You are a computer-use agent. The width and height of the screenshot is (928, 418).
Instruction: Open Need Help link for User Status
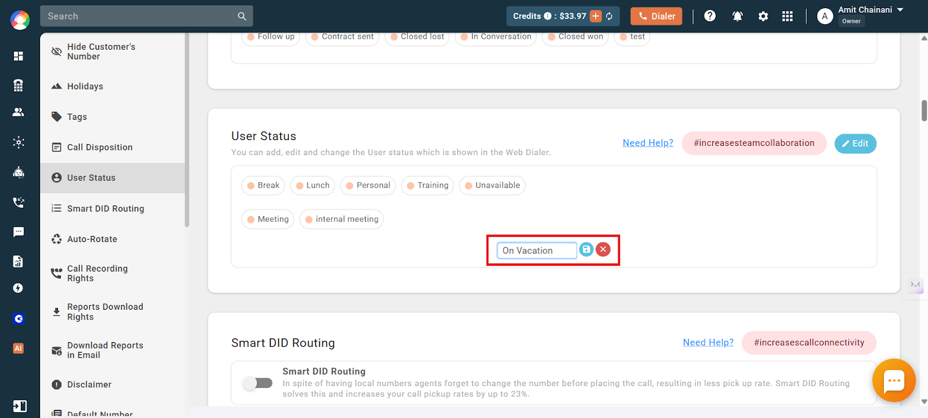[648, 143]
